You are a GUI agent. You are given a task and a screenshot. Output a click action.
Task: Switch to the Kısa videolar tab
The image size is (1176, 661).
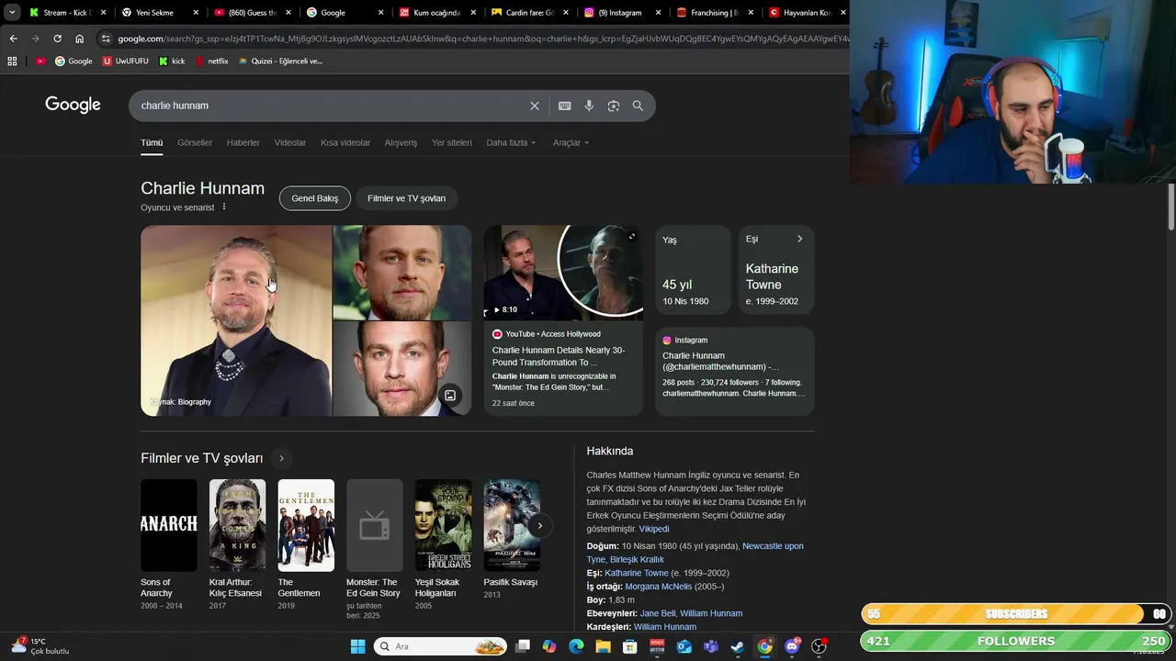tap(345, 143)
